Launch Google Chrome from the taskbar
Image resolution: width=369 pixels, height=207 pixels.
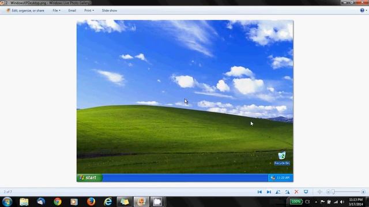click(x=58, y=202)
